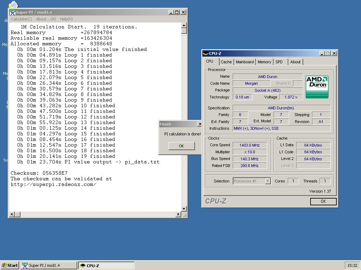Image resolution: width=361 pixels, height=270 pixels.
Task: Click the Multiplier value x 10.0
Action: click(x=250, y=152)
